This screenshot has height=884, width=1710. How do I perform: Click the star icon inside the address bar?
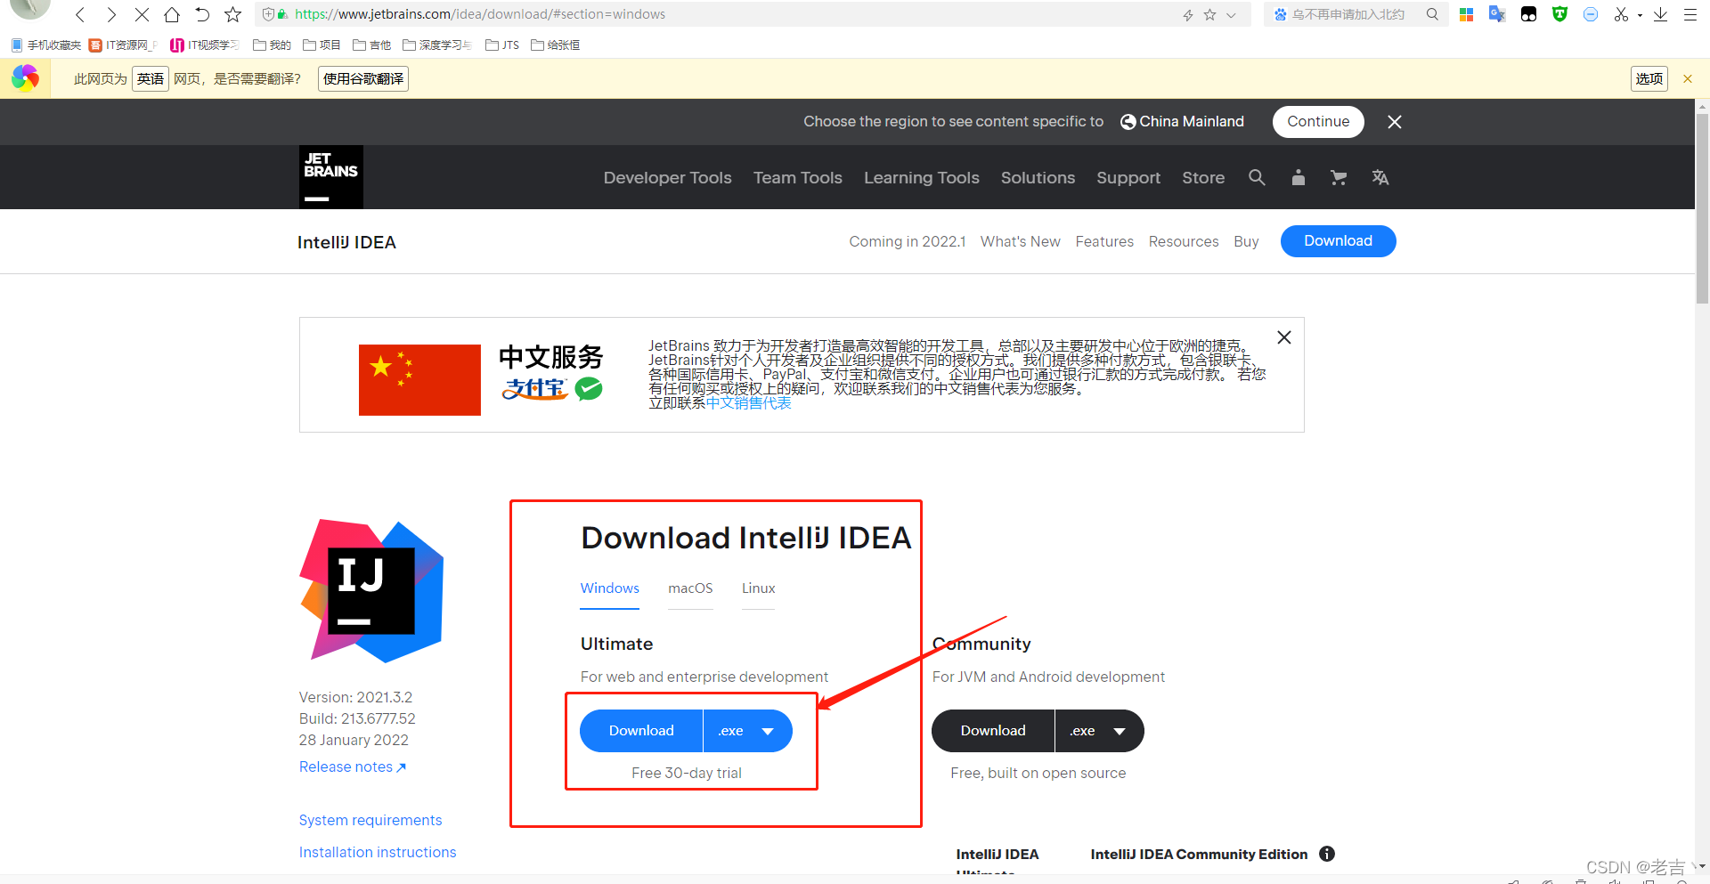click(1209, 15)
